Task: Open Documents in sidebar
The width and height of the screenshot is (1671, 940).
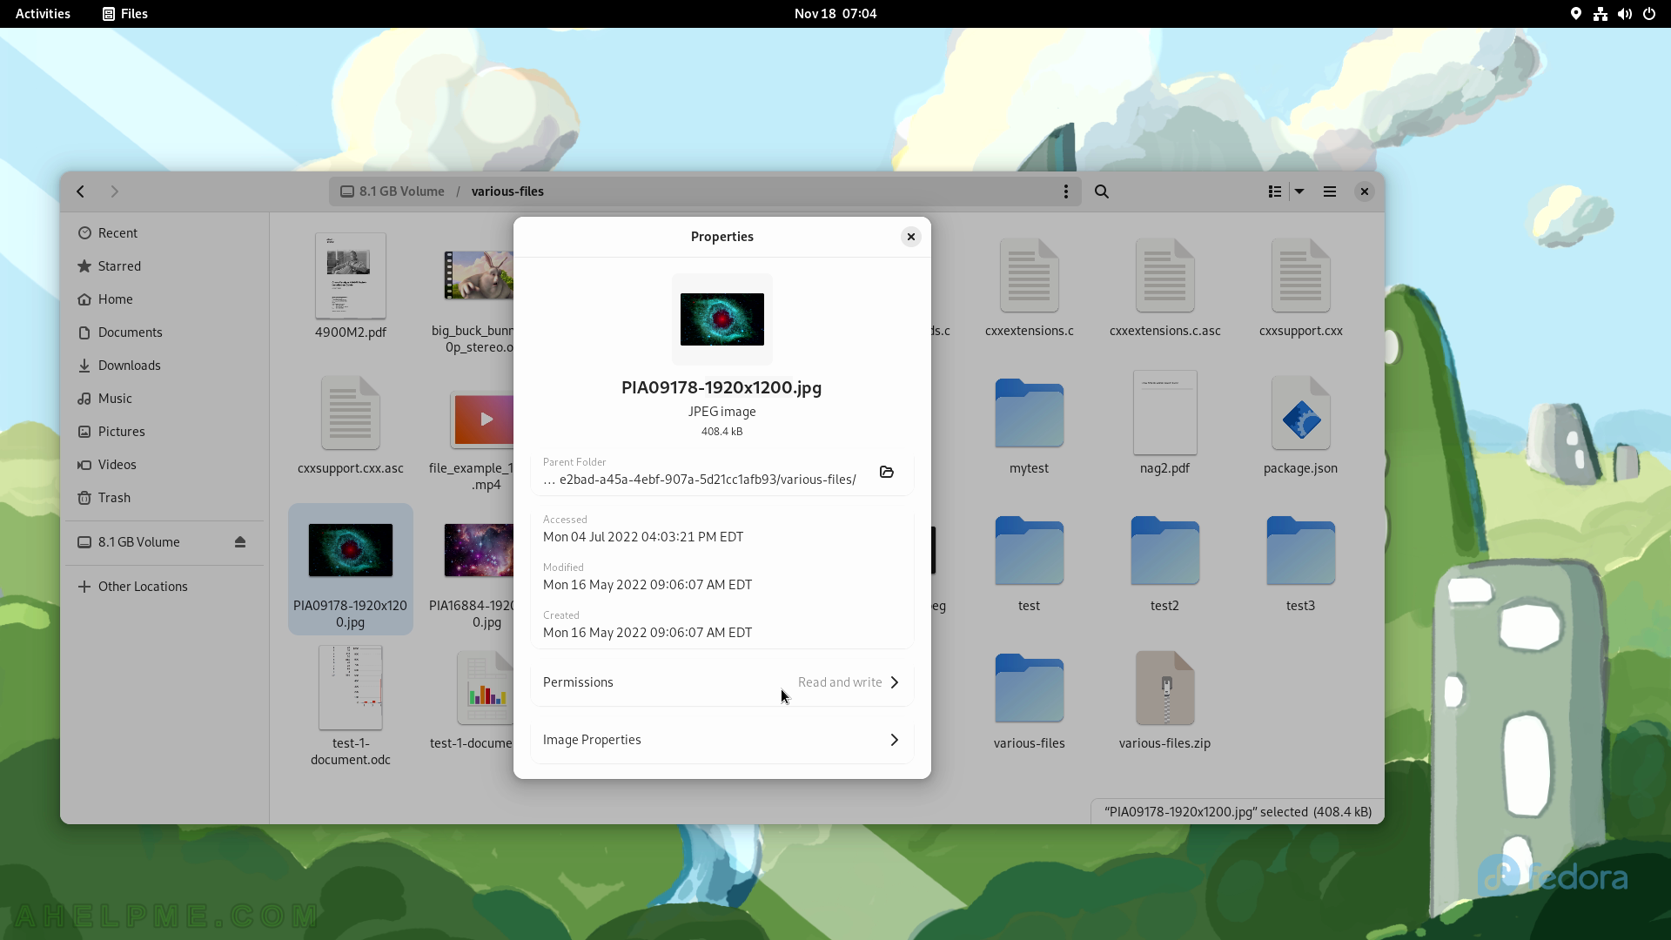Action: (x=164, y=332)
